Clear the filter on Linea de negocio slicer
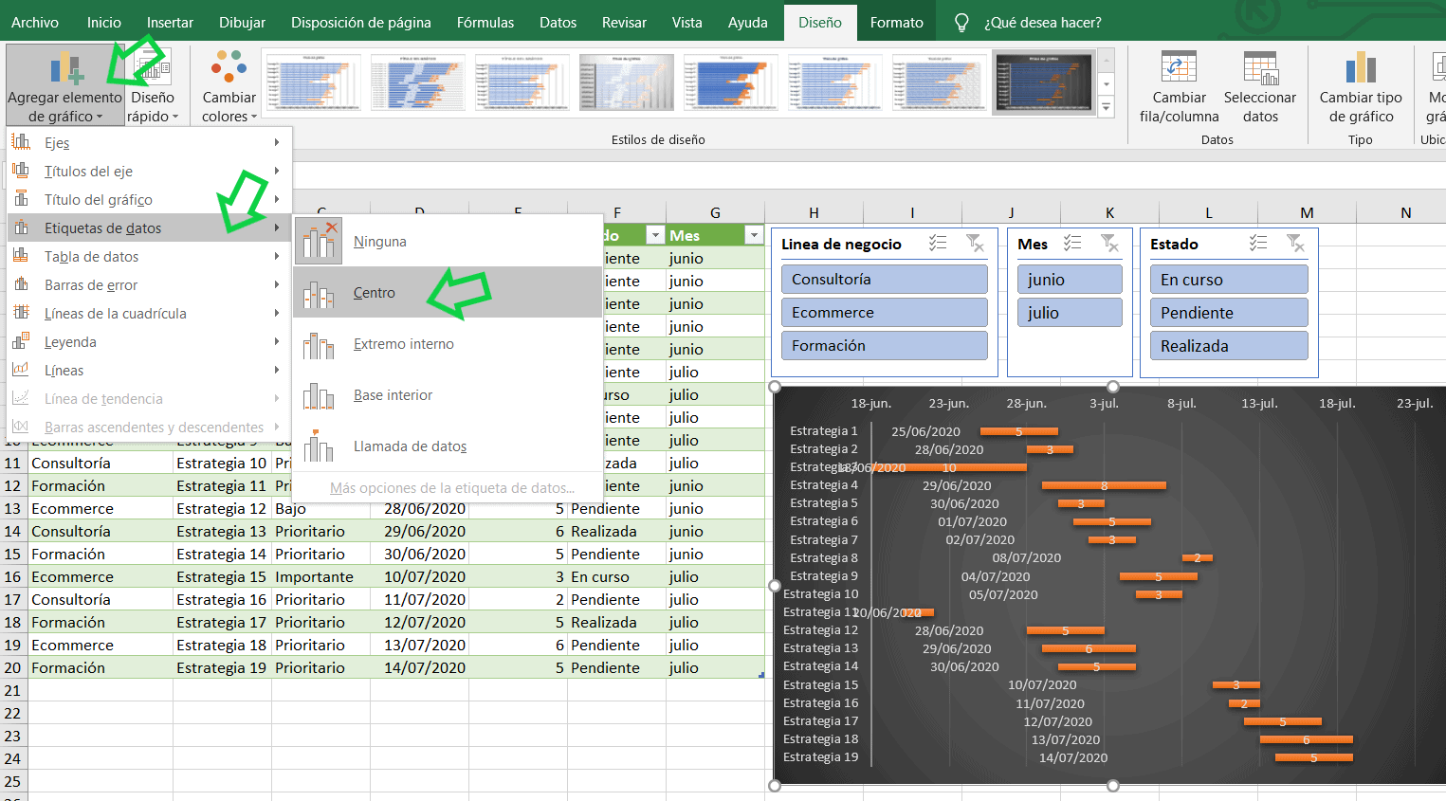Viewport: 1446px width, 801px height. pyautogui.click(x=975, y=244)
